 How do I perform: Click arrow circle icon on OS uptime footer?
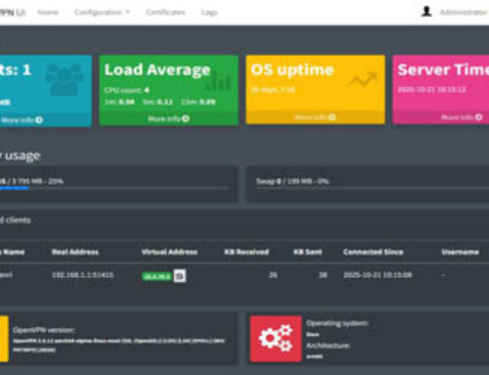tap(333, 117)
